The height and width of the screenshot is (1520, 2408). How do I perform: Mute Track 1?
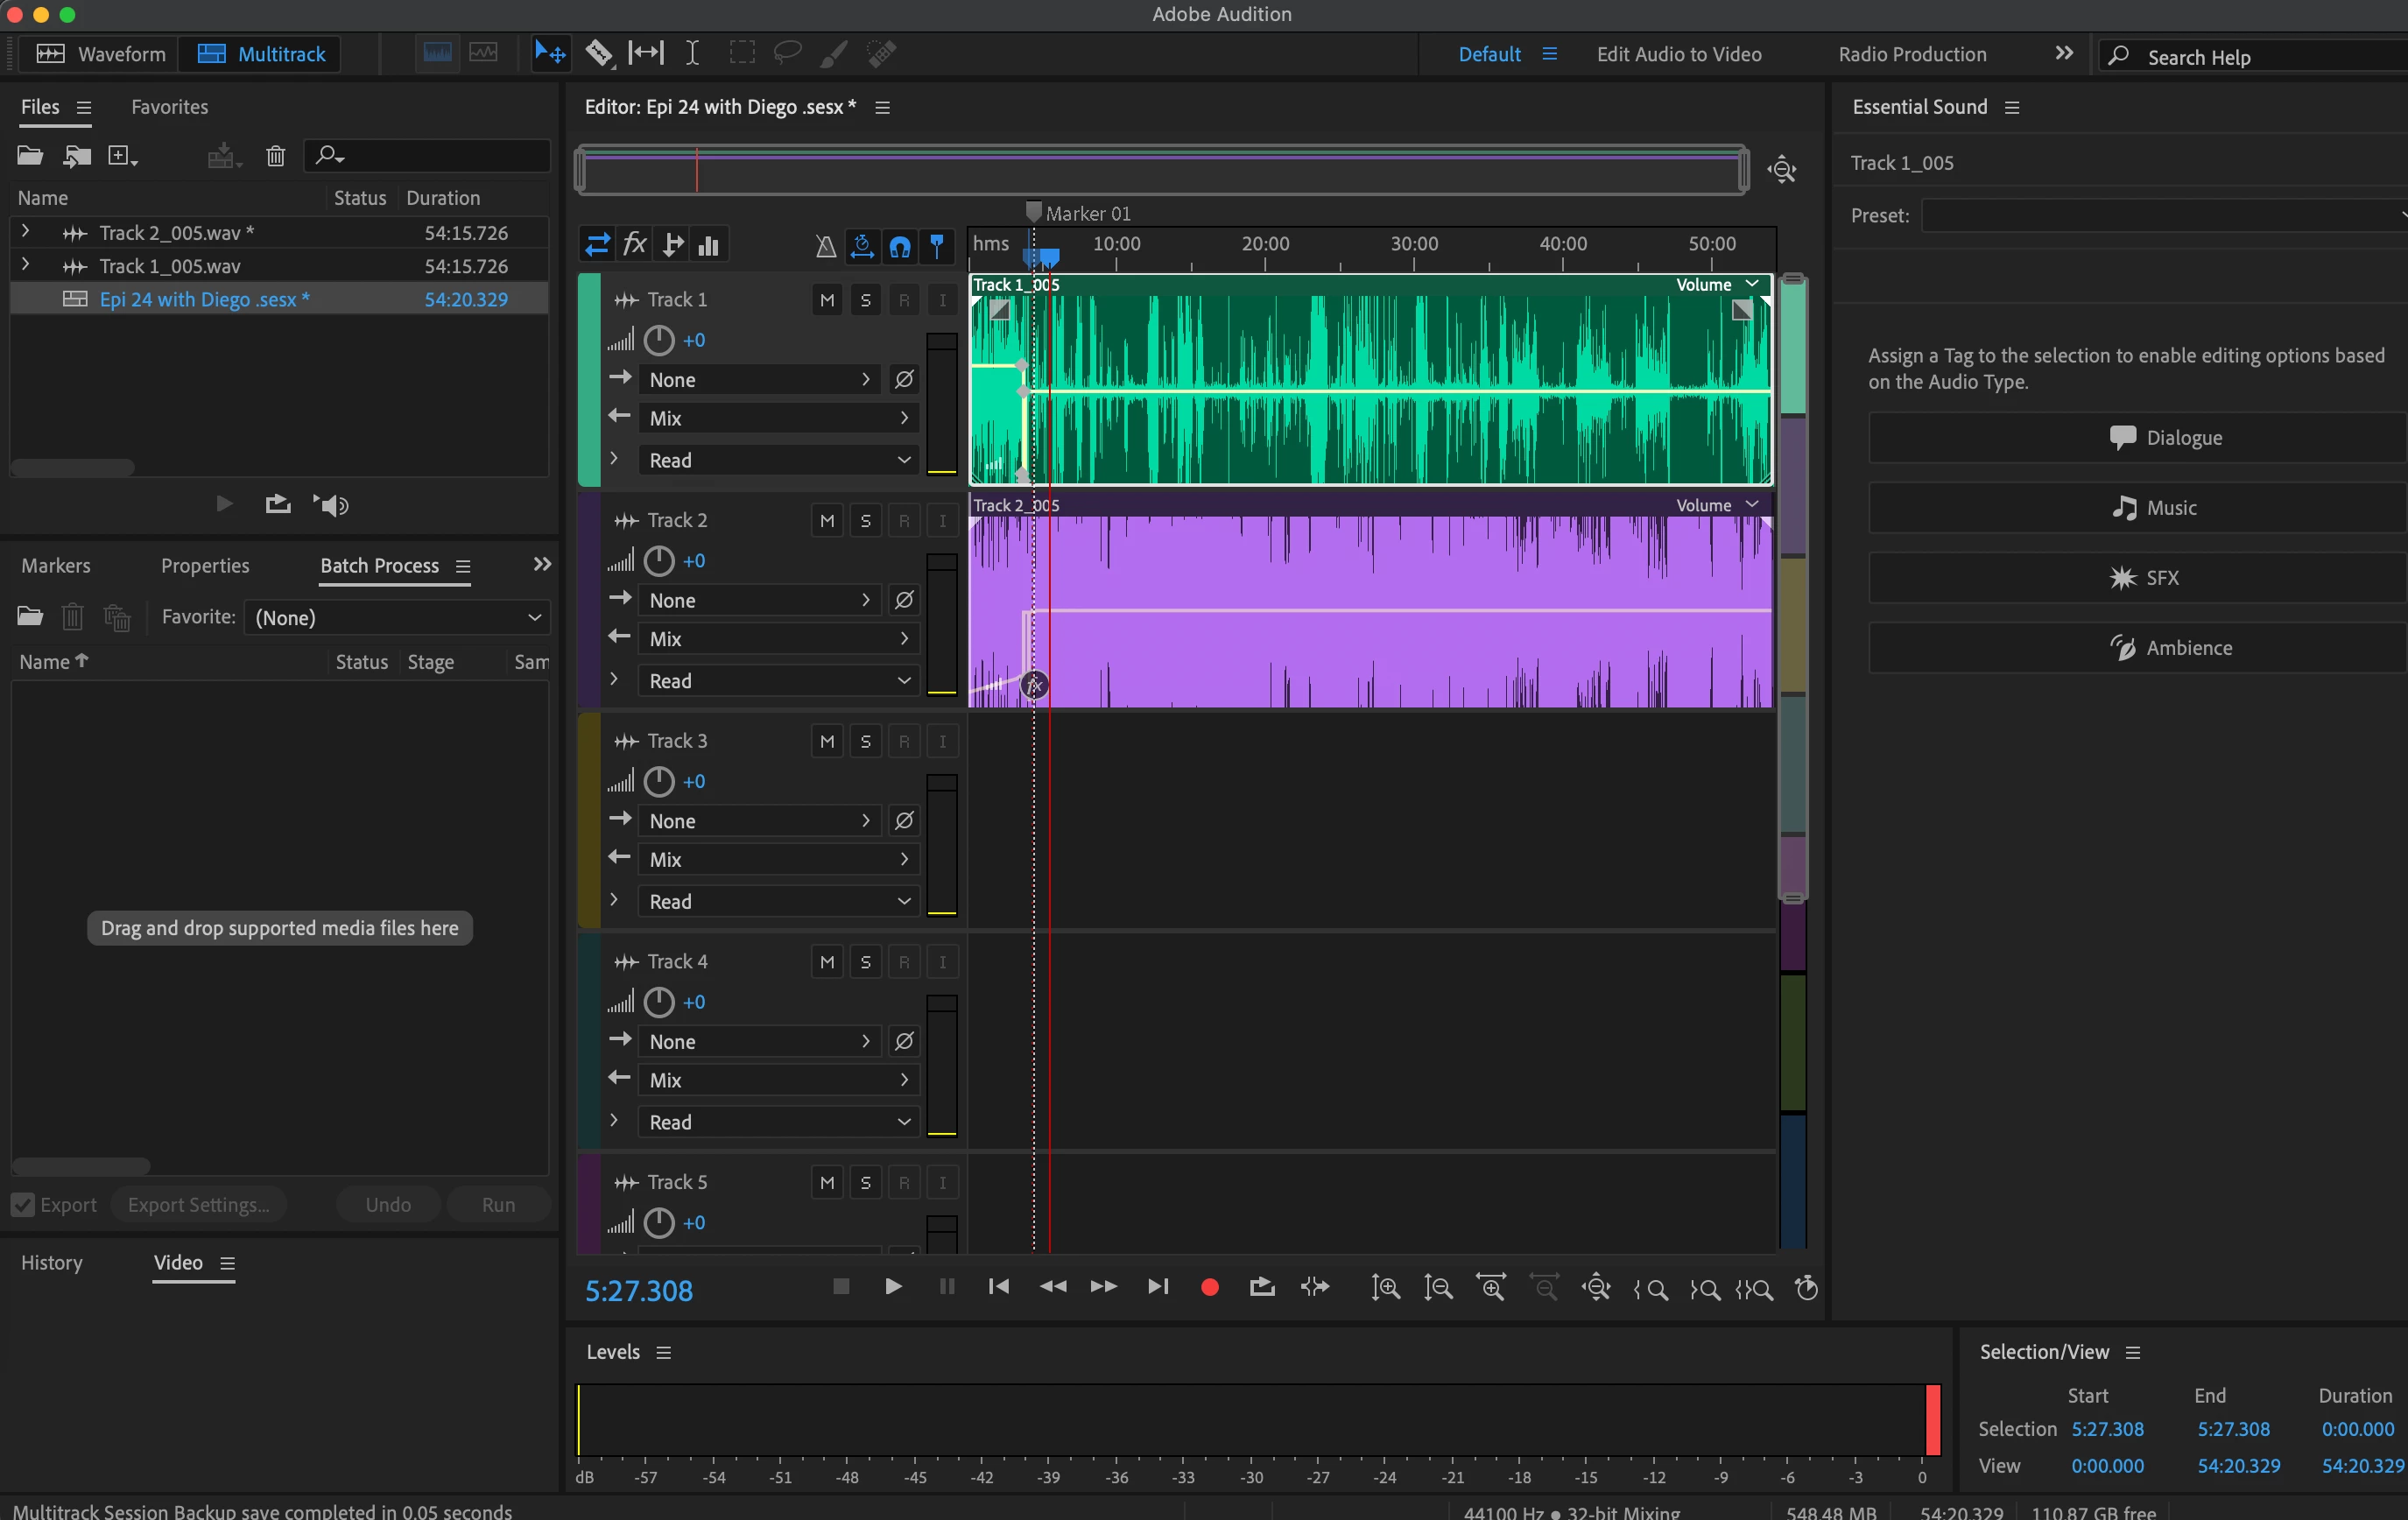(827, 300)
